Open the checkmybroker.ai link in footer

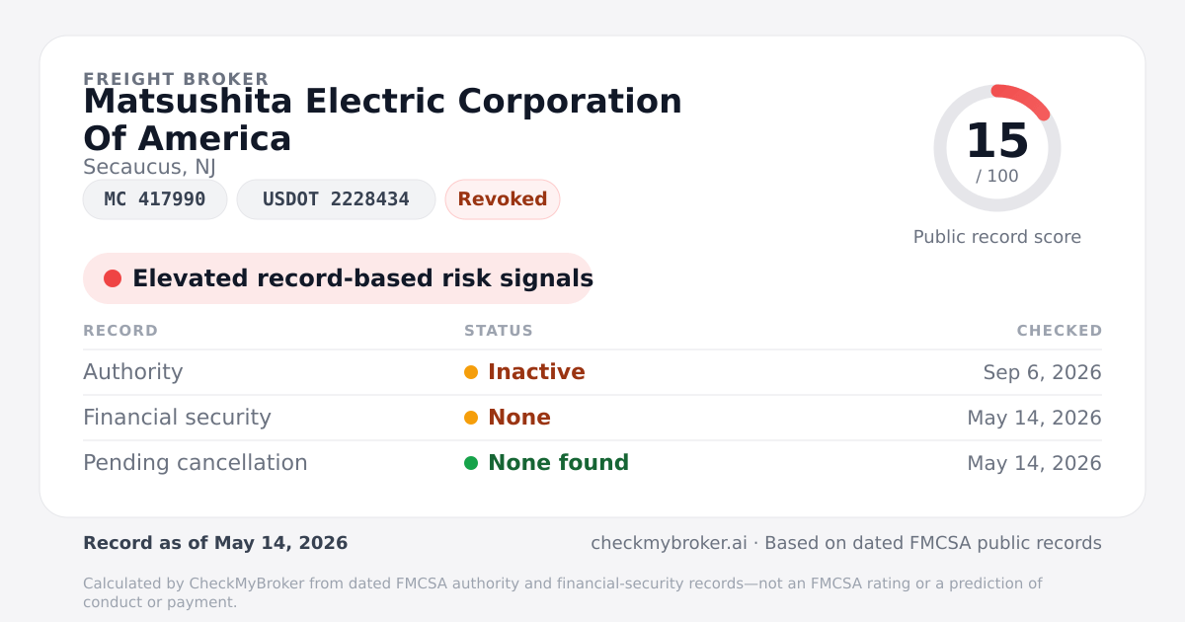point(669,543)
